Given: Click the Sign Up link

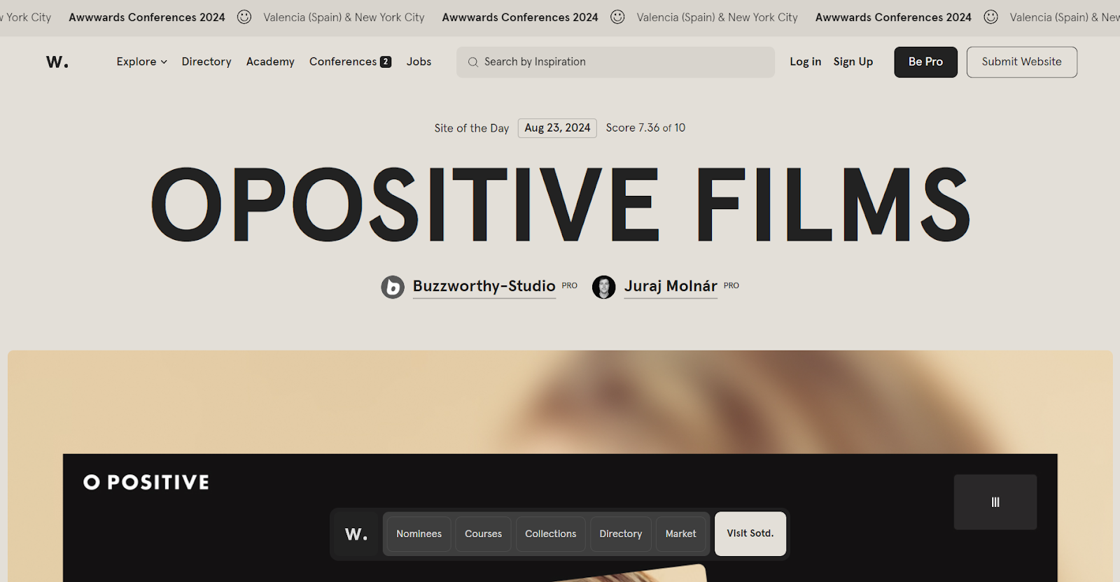Looking at the screenshot, I should (853, 62).
